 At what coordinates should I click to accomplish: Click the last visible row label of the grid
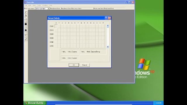(x=52, y=46)
